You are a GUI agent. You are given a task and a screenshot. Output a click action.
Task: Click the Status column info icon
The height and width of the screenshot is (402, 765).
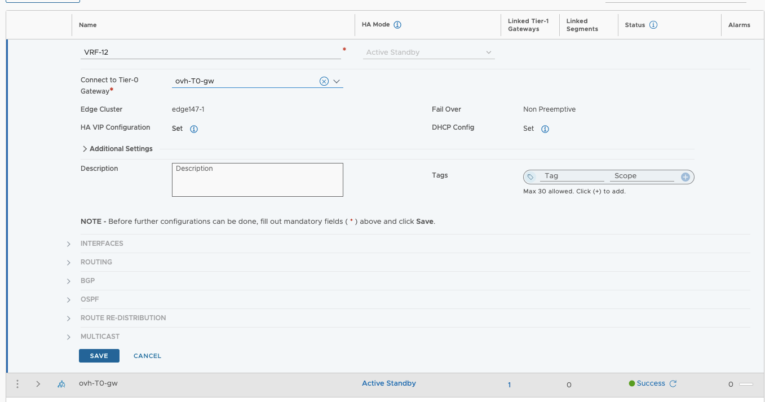[653, 25]
